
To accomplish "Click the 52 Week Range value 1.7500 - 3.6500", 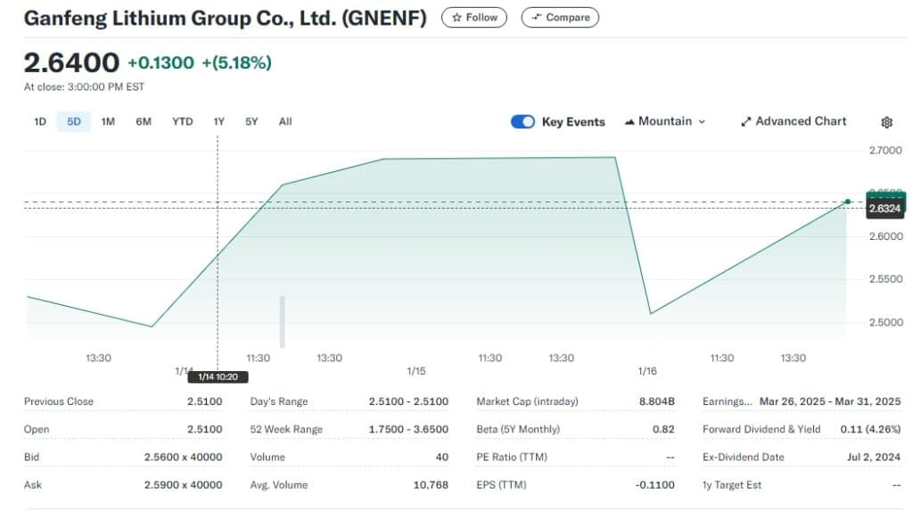I will 408,430.
